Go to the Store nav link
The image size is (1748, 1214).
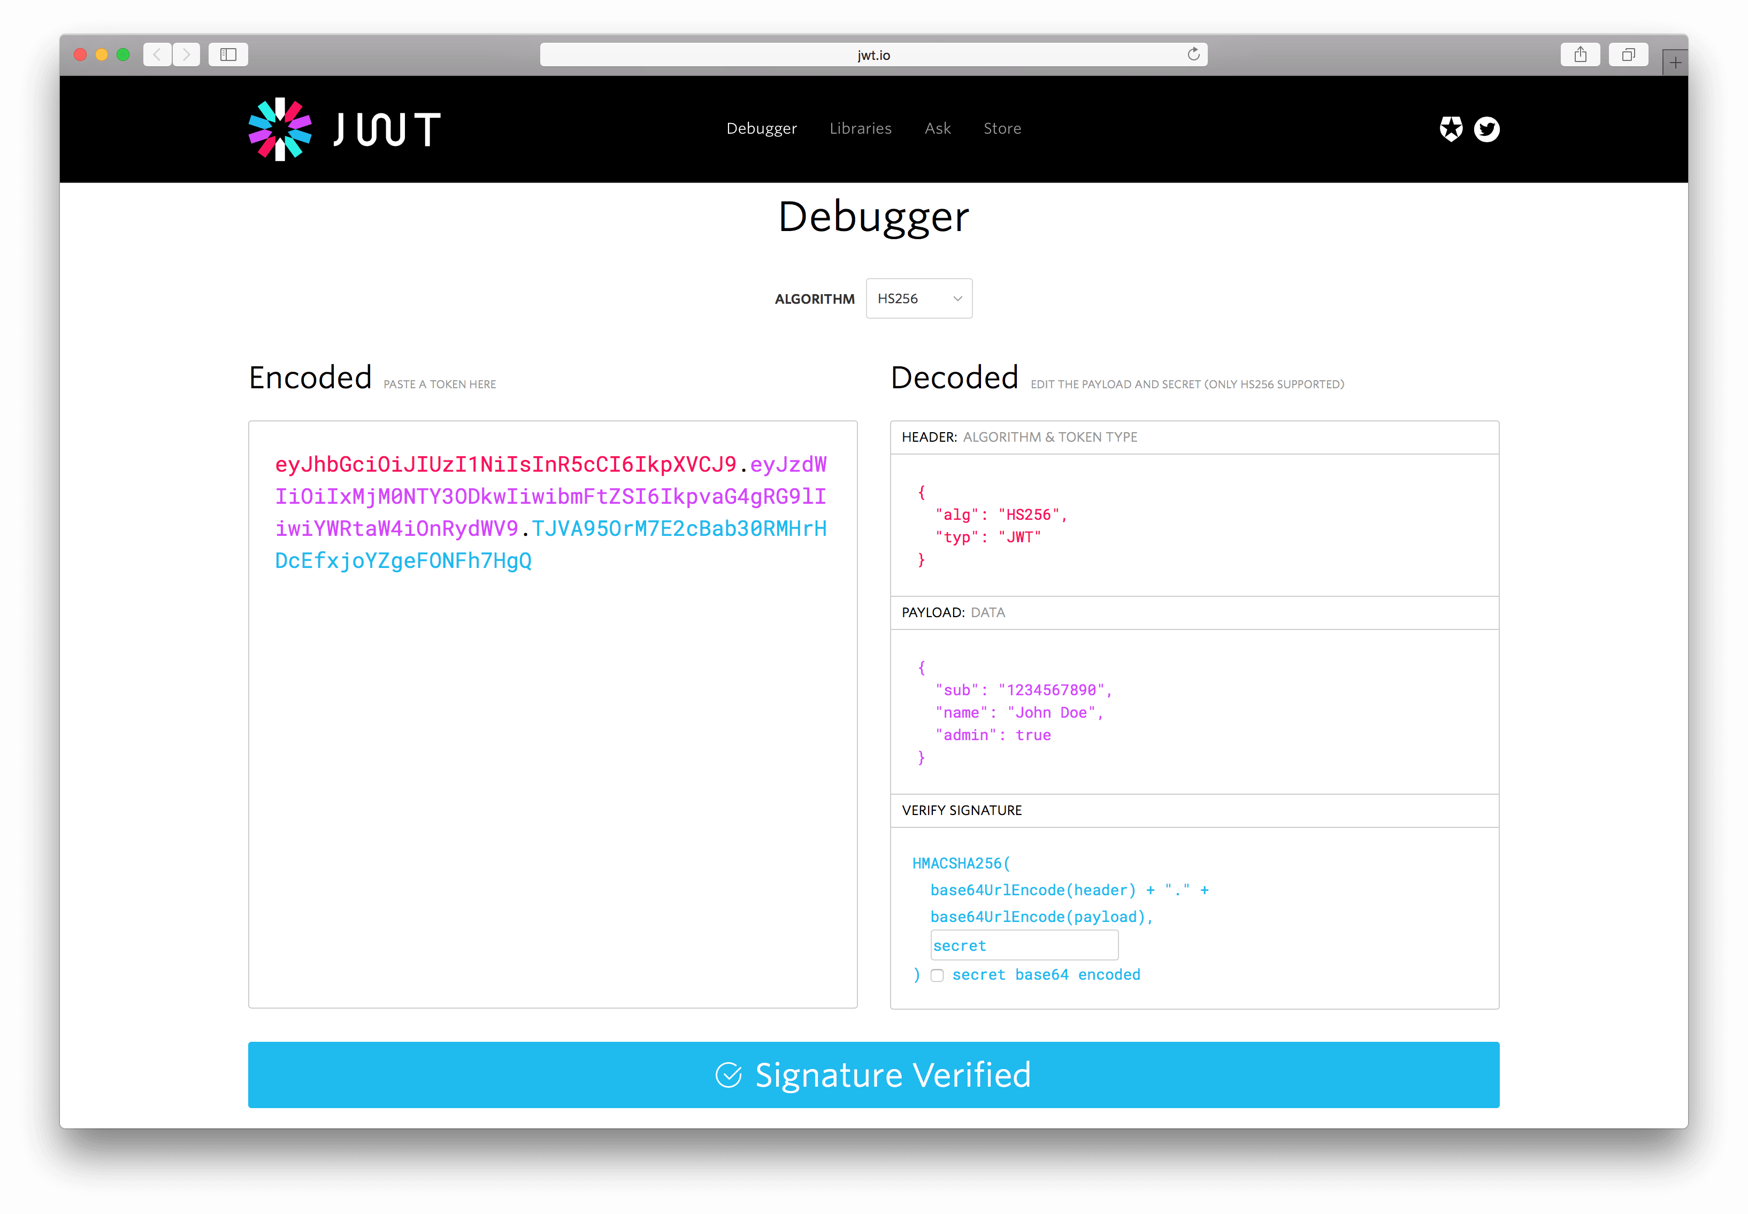[1002, 128]
